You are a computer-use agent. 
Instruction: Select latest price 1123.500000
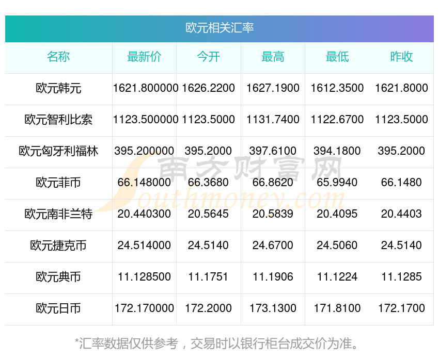146,120
